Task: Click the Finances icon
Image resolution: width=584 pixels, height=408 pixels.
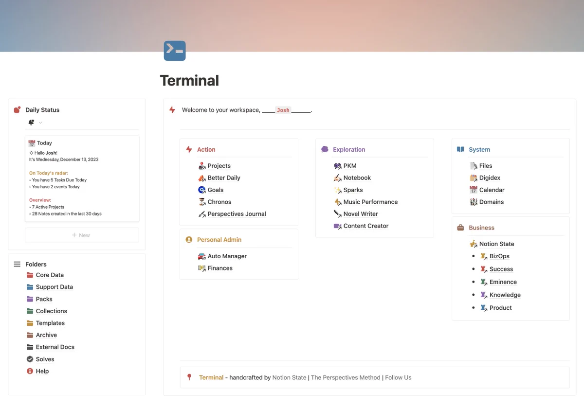Action: [202, 268]
